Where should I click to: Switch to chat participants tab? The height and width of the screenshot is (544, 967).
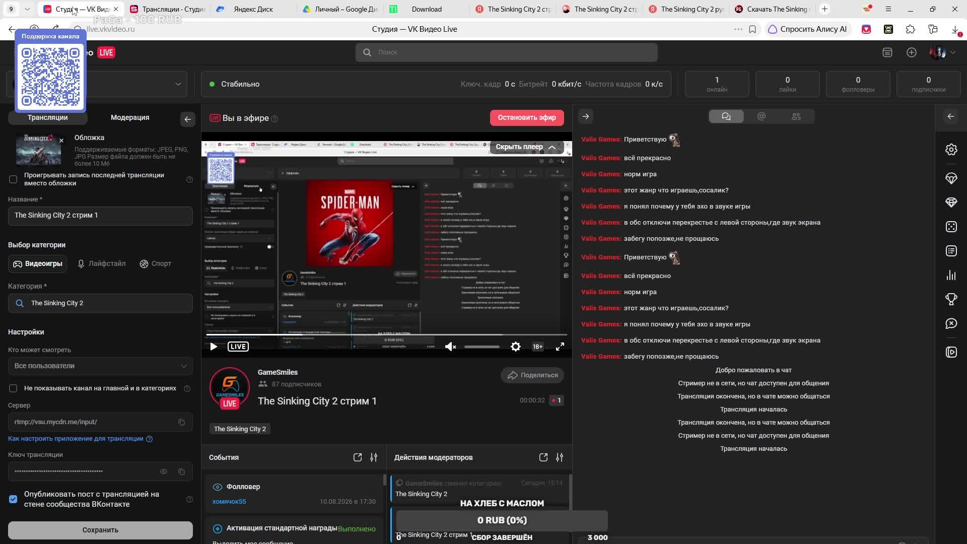(796, 116)
